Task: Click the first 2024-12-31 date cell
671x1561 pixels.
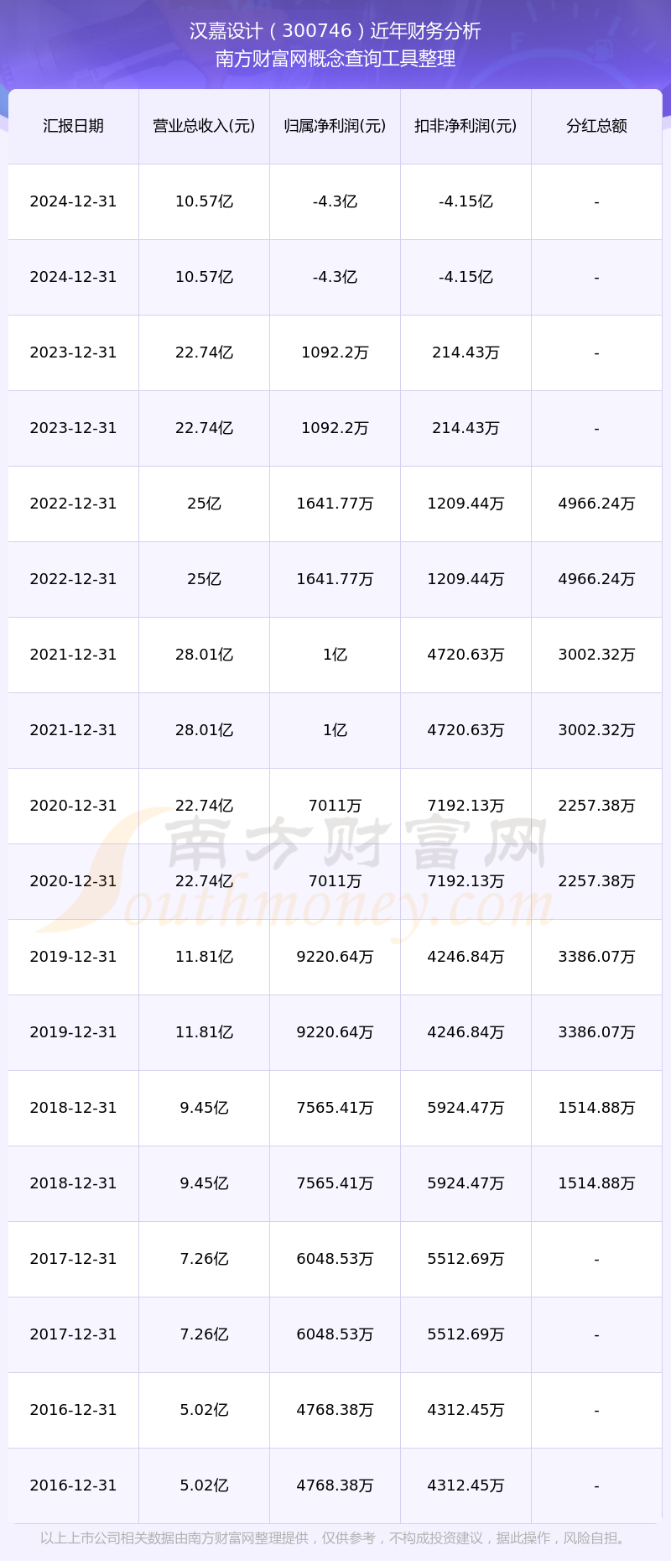Action: [x=73, y=201]
